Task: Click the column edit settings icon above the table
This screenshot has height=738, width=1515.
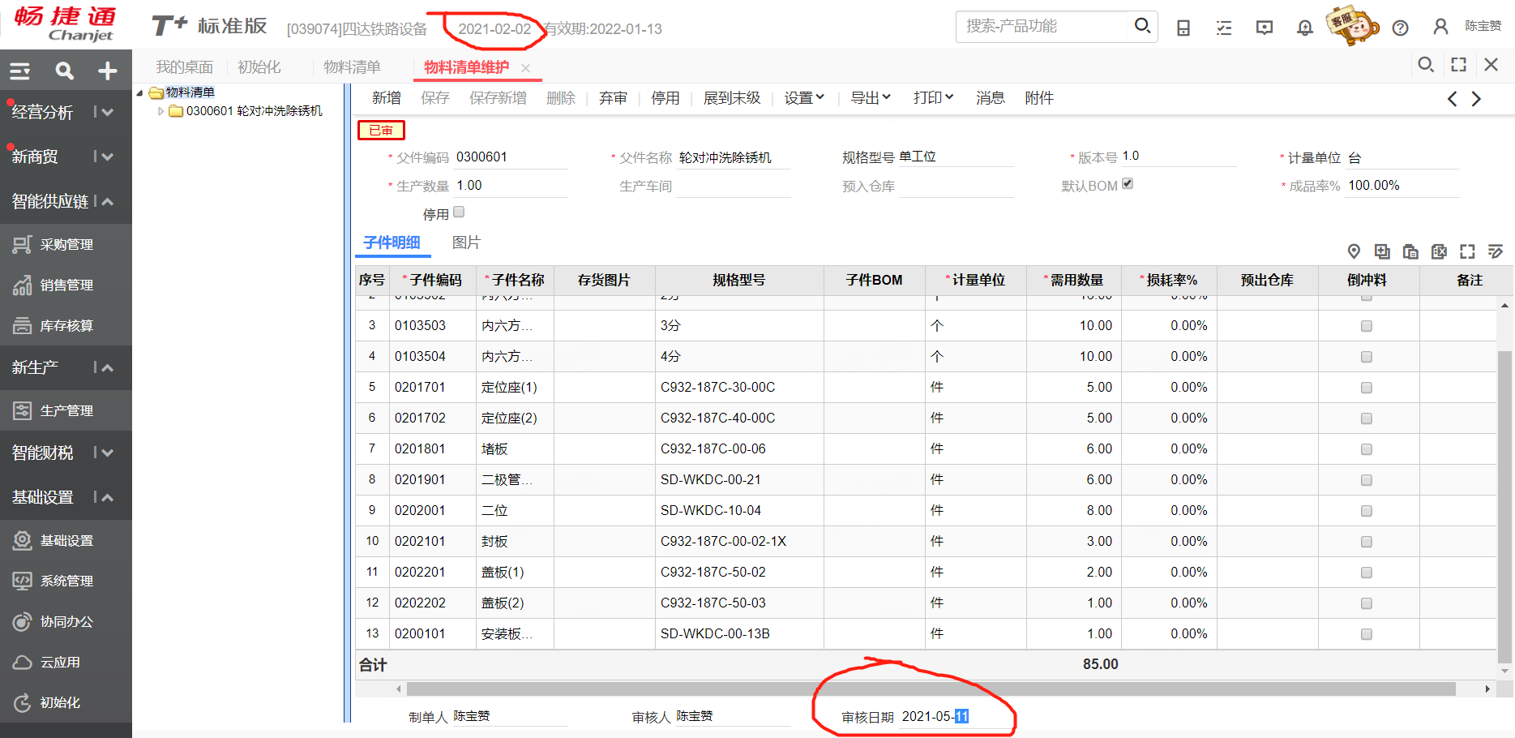Action: pos(1496,251)
